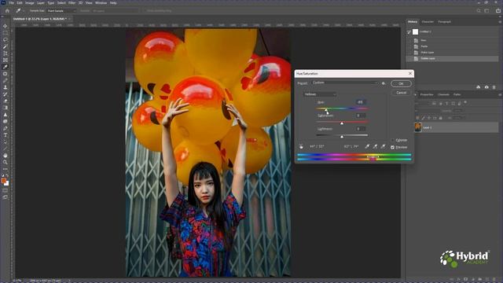Select the Eyedropper tool in toolbar
Screen dimensions: 503x283
click(x=6, y=67)
